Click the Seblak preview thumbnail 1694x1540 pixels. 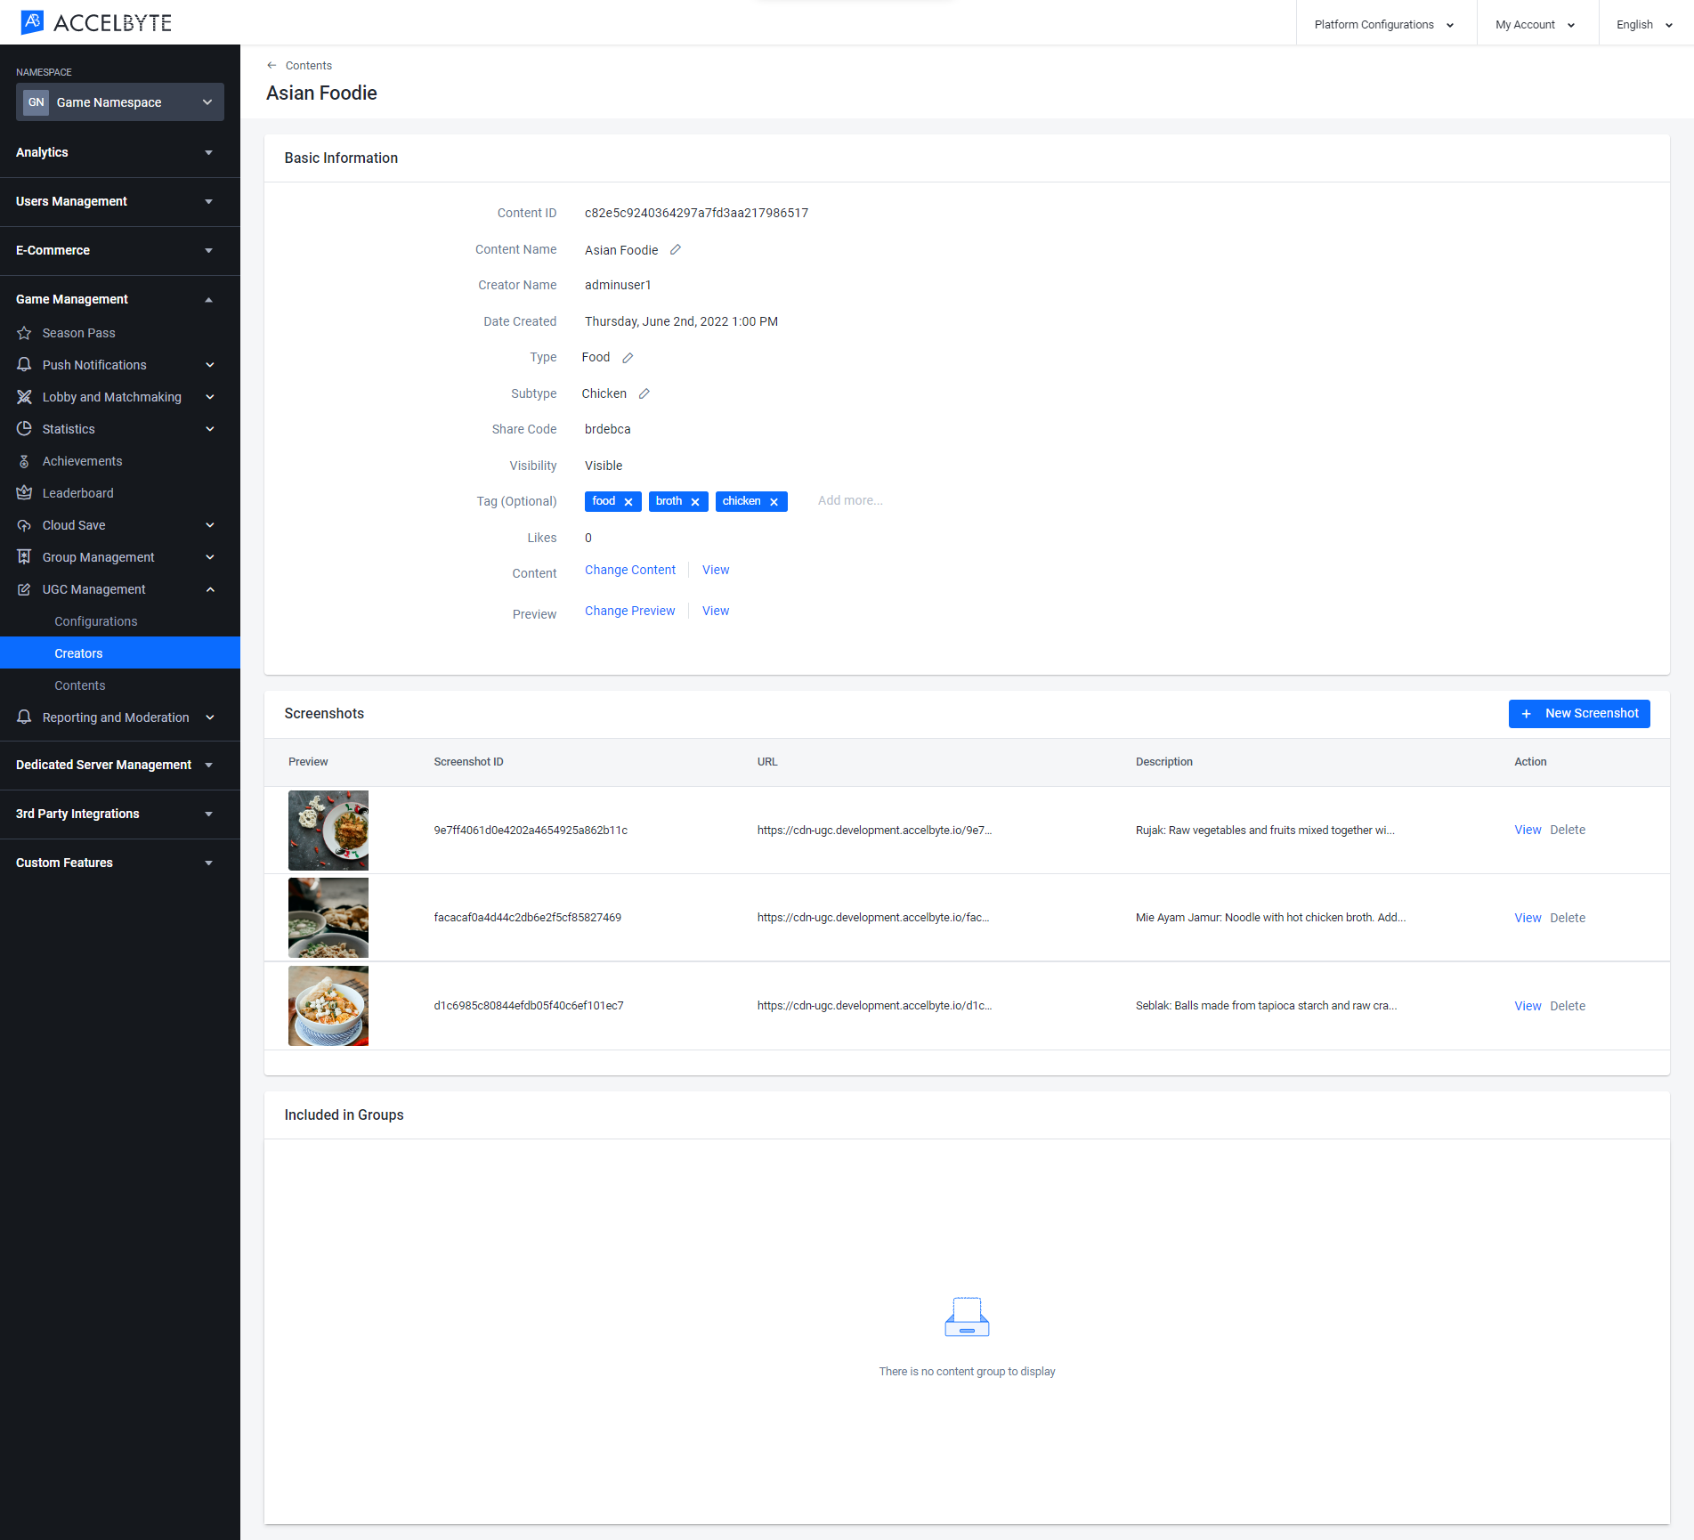point(328,1006)
